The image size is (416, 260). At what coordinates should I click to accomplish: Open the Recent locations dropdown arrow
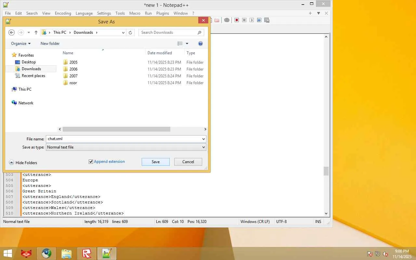click(x=29, y=32)
